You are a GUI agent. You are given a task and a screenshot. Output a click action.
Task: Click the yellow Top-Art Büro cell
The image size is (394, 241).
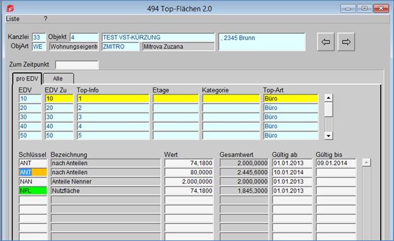coord(291,99)
